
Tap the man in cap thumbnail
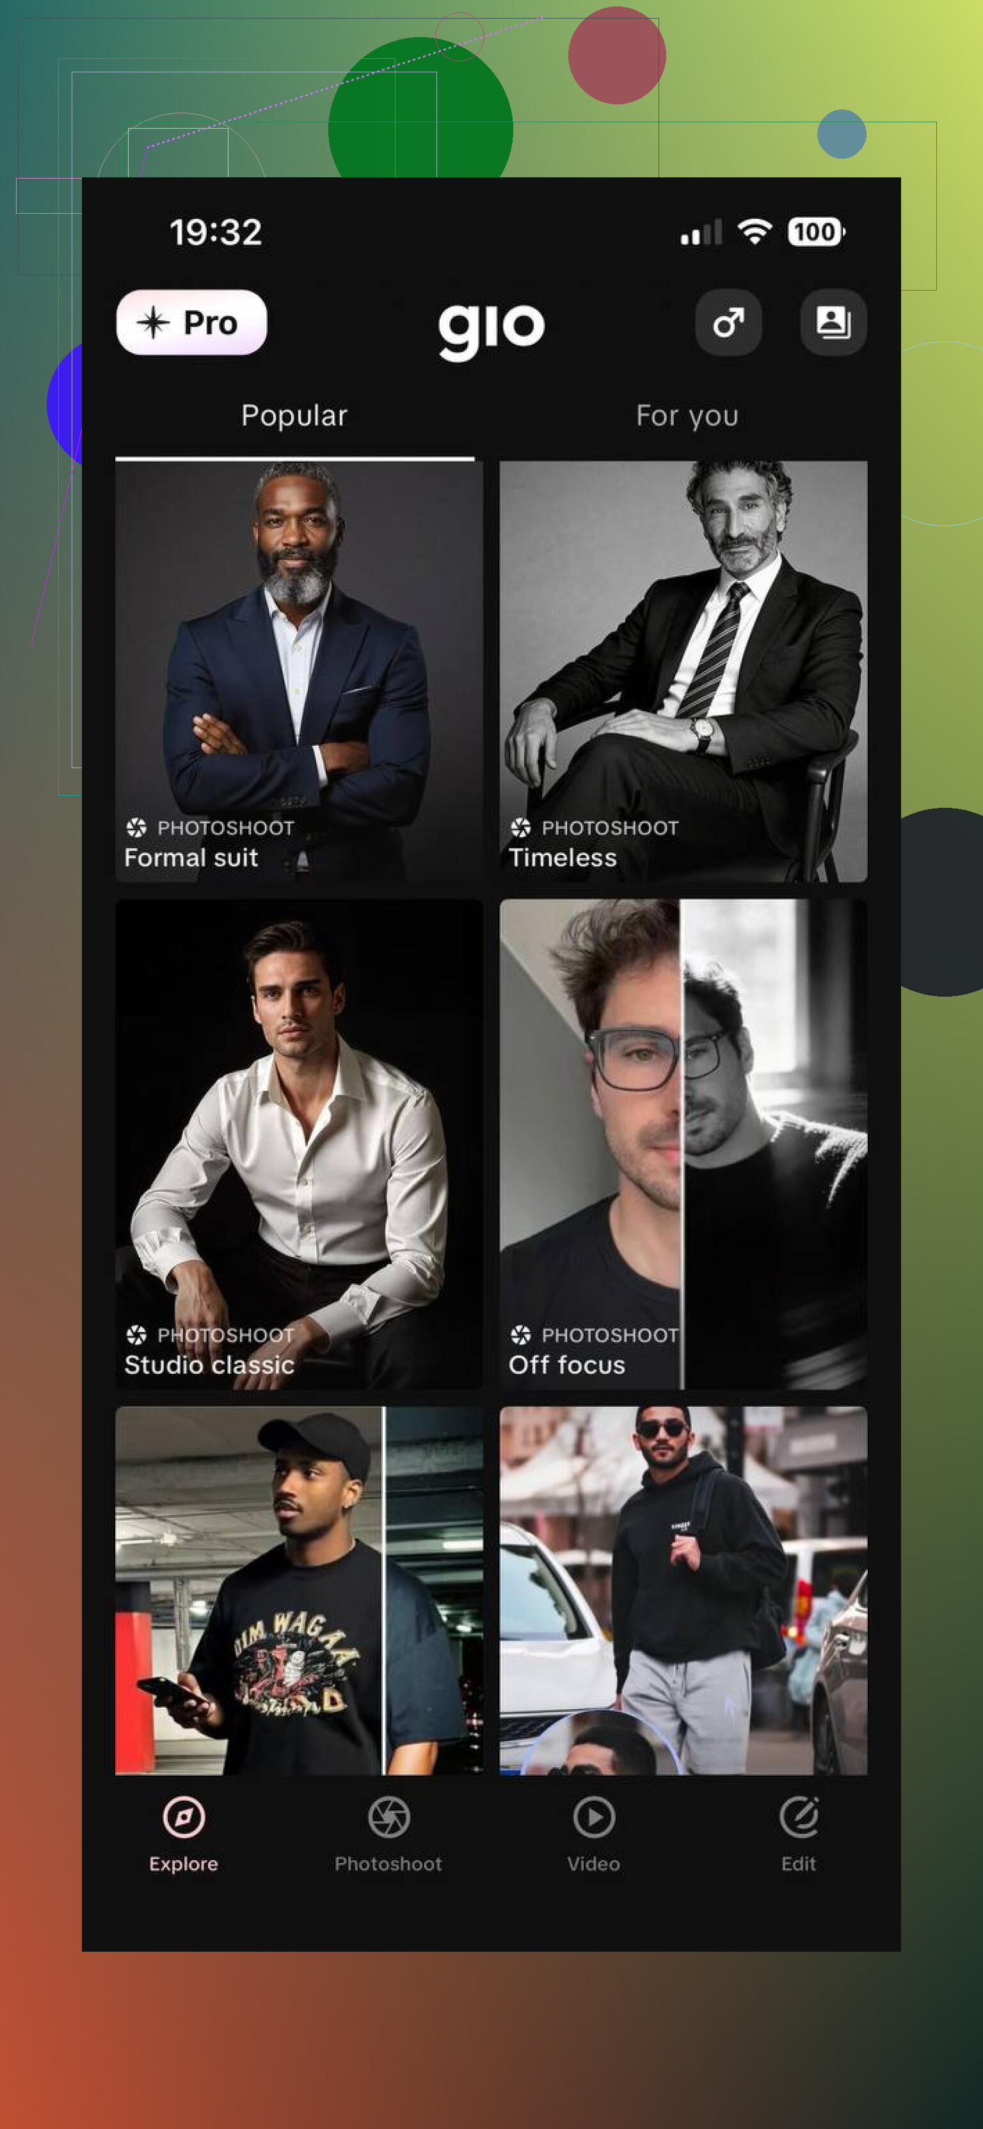click(x=299, y=1590)
